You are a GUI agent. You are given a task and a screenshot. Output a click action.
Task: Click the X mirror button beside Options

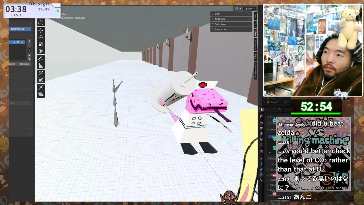tap(240, 9)
